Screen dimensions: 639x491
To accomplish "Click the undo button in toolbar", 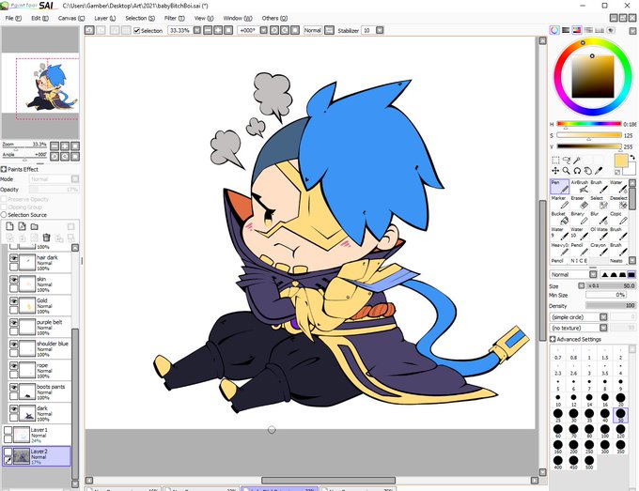I will (x=89, y=30).
